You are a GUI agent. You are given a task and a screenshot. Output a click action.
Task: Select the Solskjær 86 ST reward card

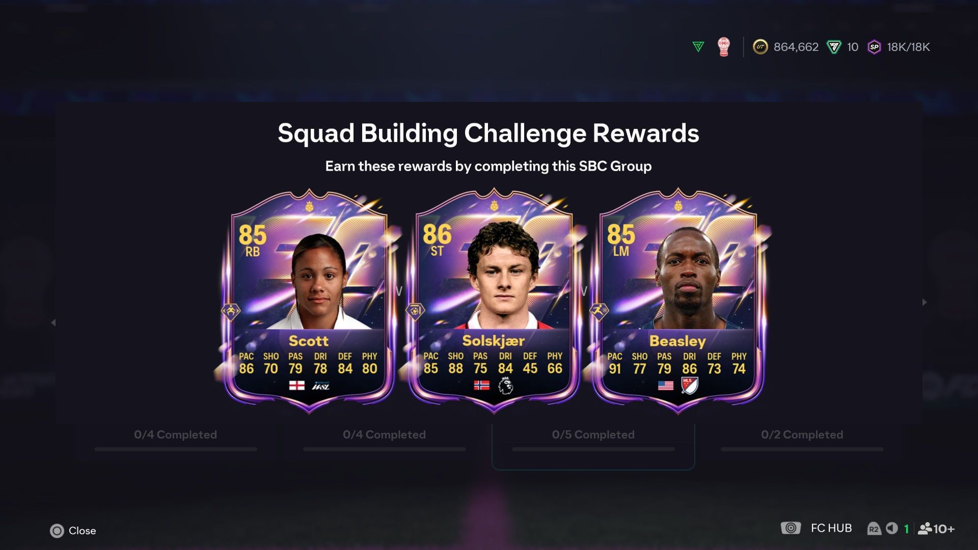point(493,301)
